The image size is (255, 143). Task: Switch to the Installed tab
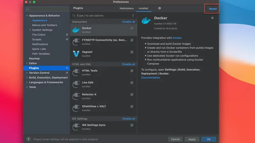coord(143,8)
